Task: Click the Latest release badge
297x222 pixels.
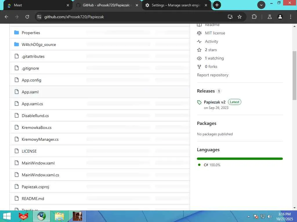Action: 234,102
